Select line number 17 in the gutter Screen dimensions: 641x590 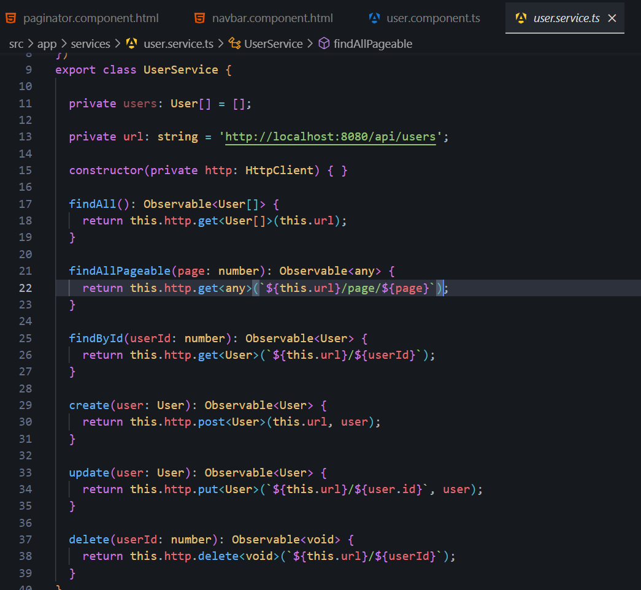(x=25, y=204)
